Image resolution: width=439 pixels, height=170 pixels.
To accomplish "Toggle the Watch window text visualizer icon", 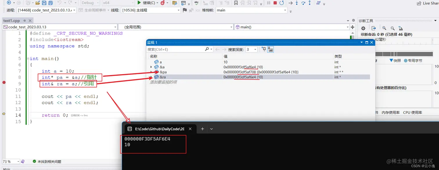I will point(270,49).
